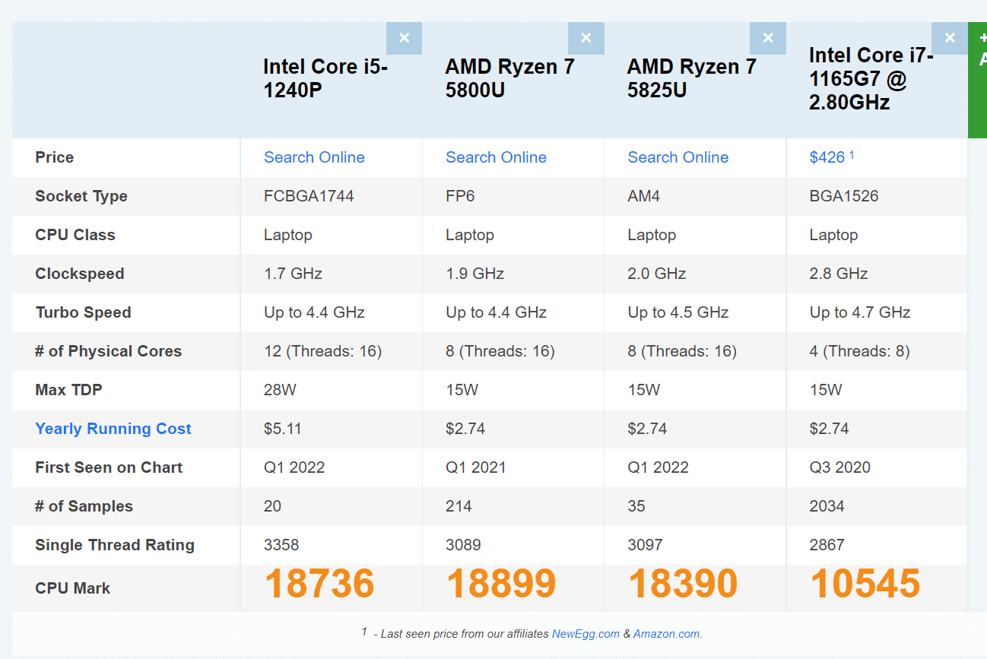This screenshot has height=659, width=987.
Task: Search online for Intel Core i5-1240P price
Action: click(x=314, y=157)
